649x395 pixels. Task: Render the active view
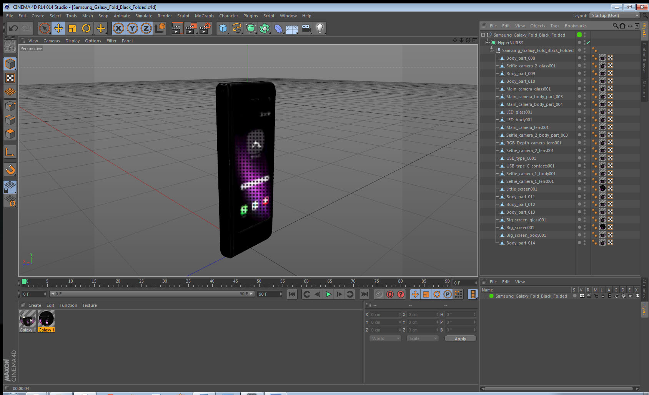[x=177, y=28]
